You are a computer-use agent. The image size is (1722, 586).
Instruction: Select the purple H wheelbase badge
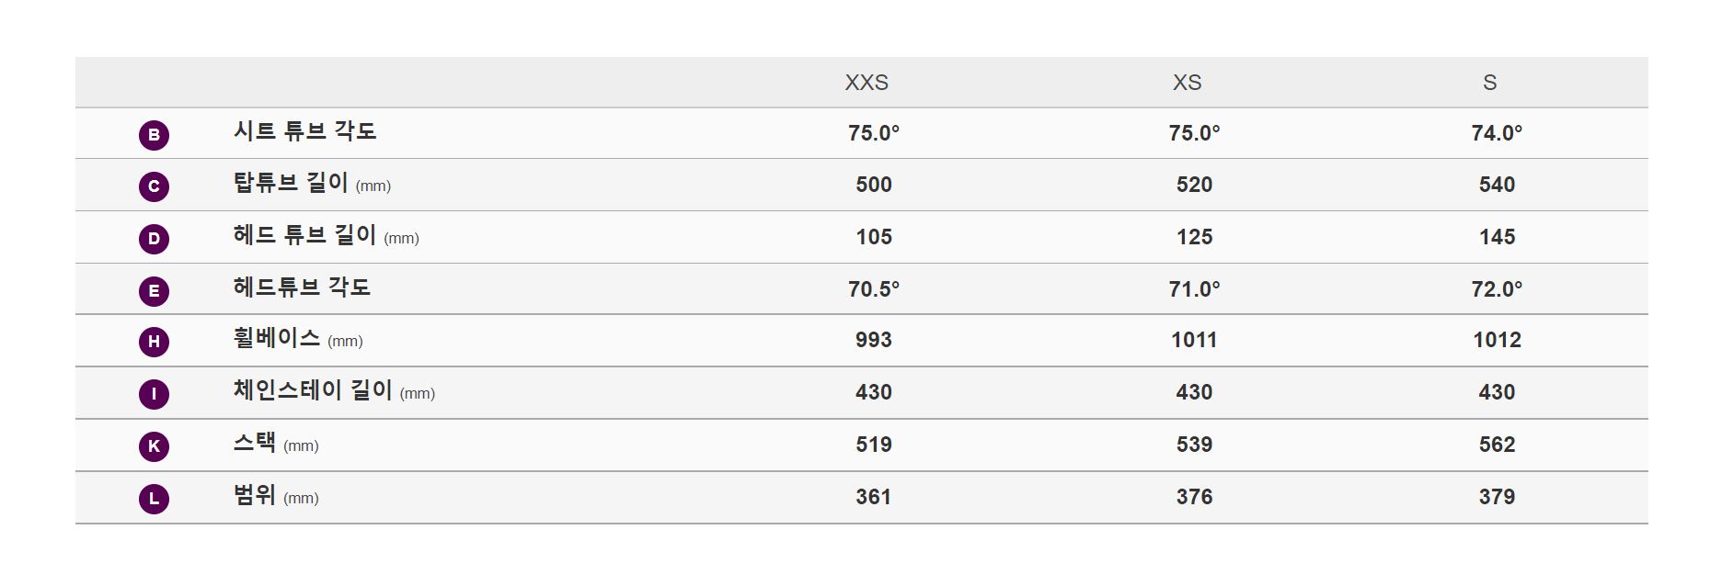click(154, 342)
